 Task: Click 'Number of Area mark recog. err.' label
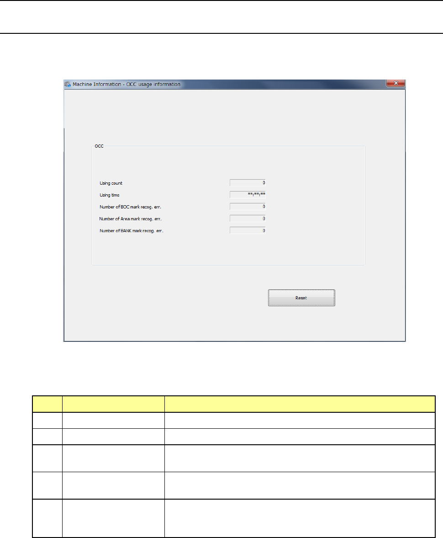coord(130,219)
